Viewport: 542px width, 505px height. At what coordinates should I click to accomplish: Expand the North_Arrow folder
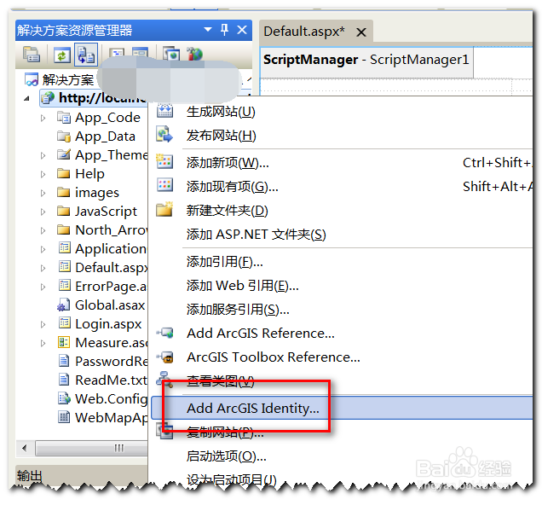(x=43, y=230)
